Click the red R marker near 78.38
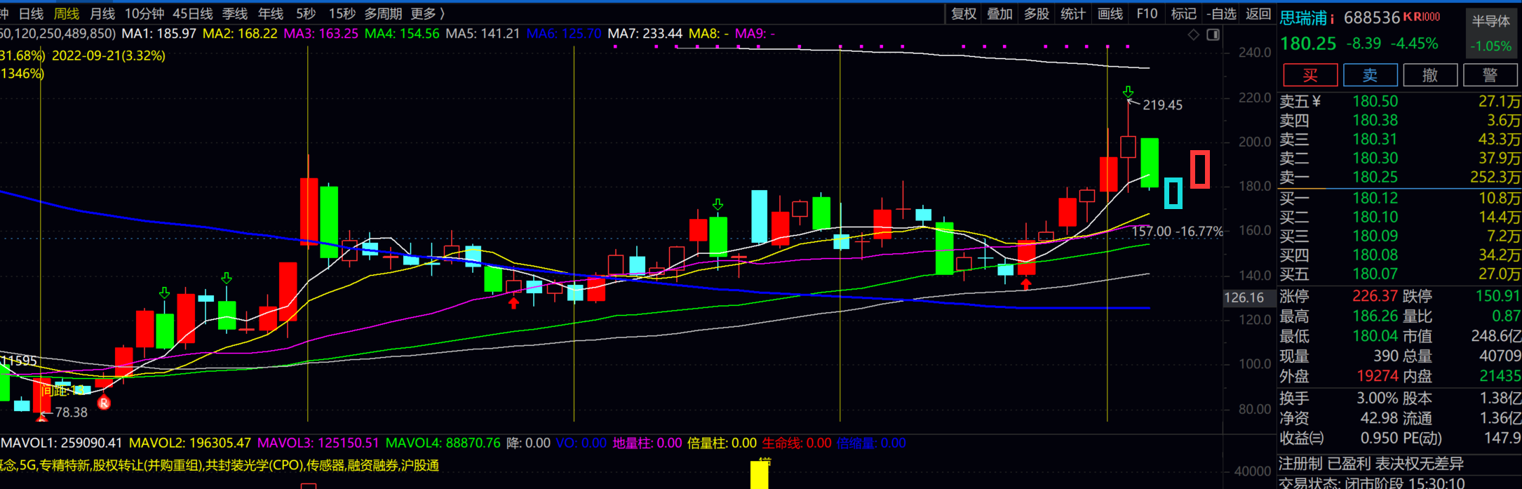 (104, 403)
